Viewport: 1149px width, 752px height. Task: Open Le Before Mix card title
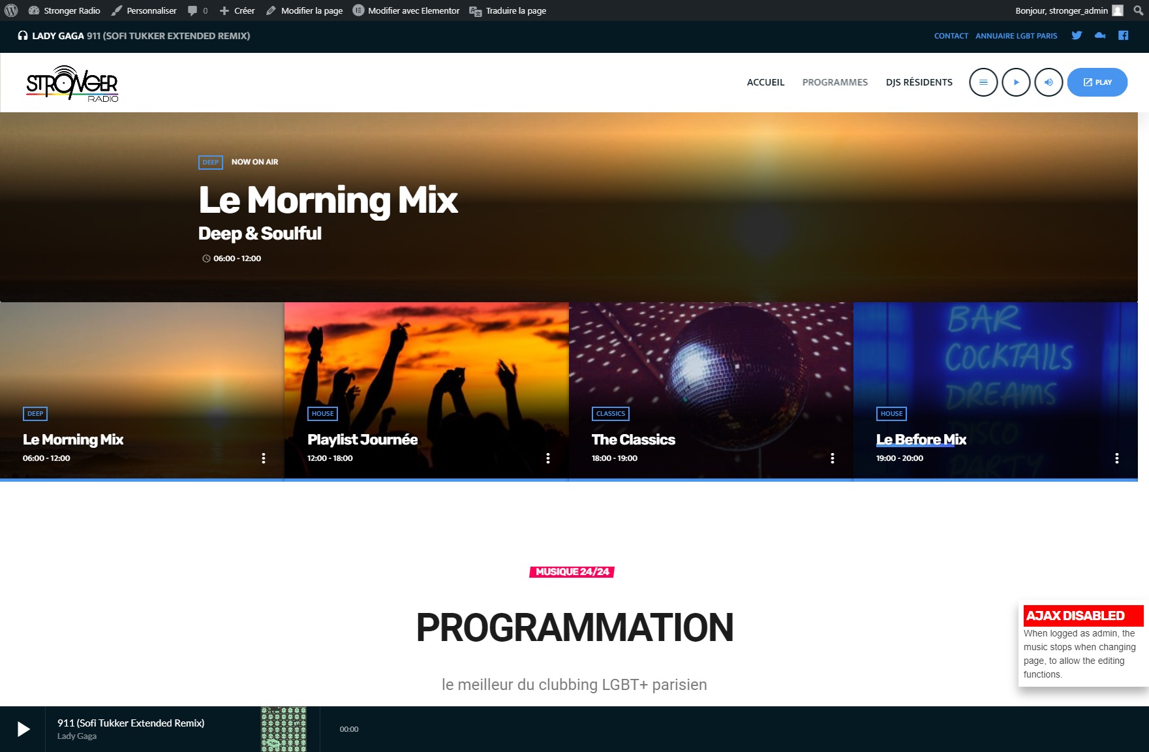pyautogui.click(x=921, y=439)
